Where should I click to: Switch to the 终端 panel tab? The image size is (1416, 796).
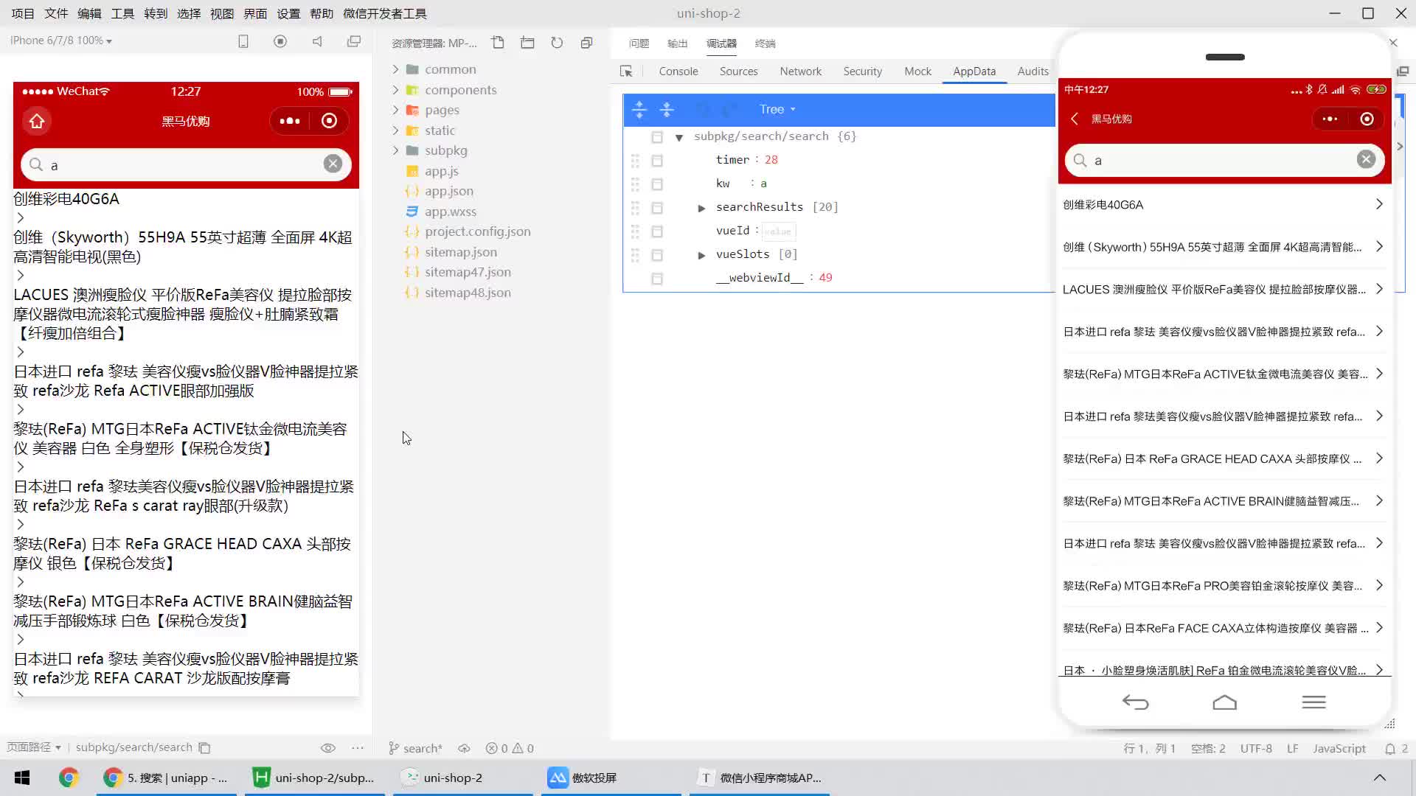click(765, 43)
